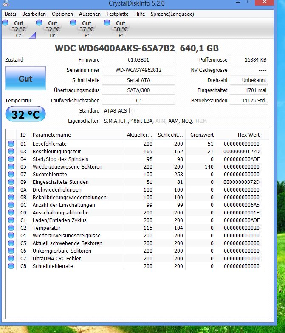Click the blue Gut health status button

point(25,78)
